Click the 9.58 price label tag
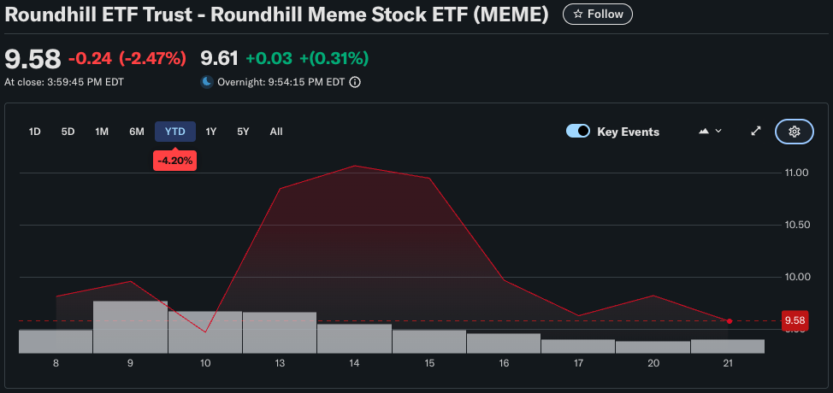The width and height of the screenshot is (833, 393). tap(795, 320)
